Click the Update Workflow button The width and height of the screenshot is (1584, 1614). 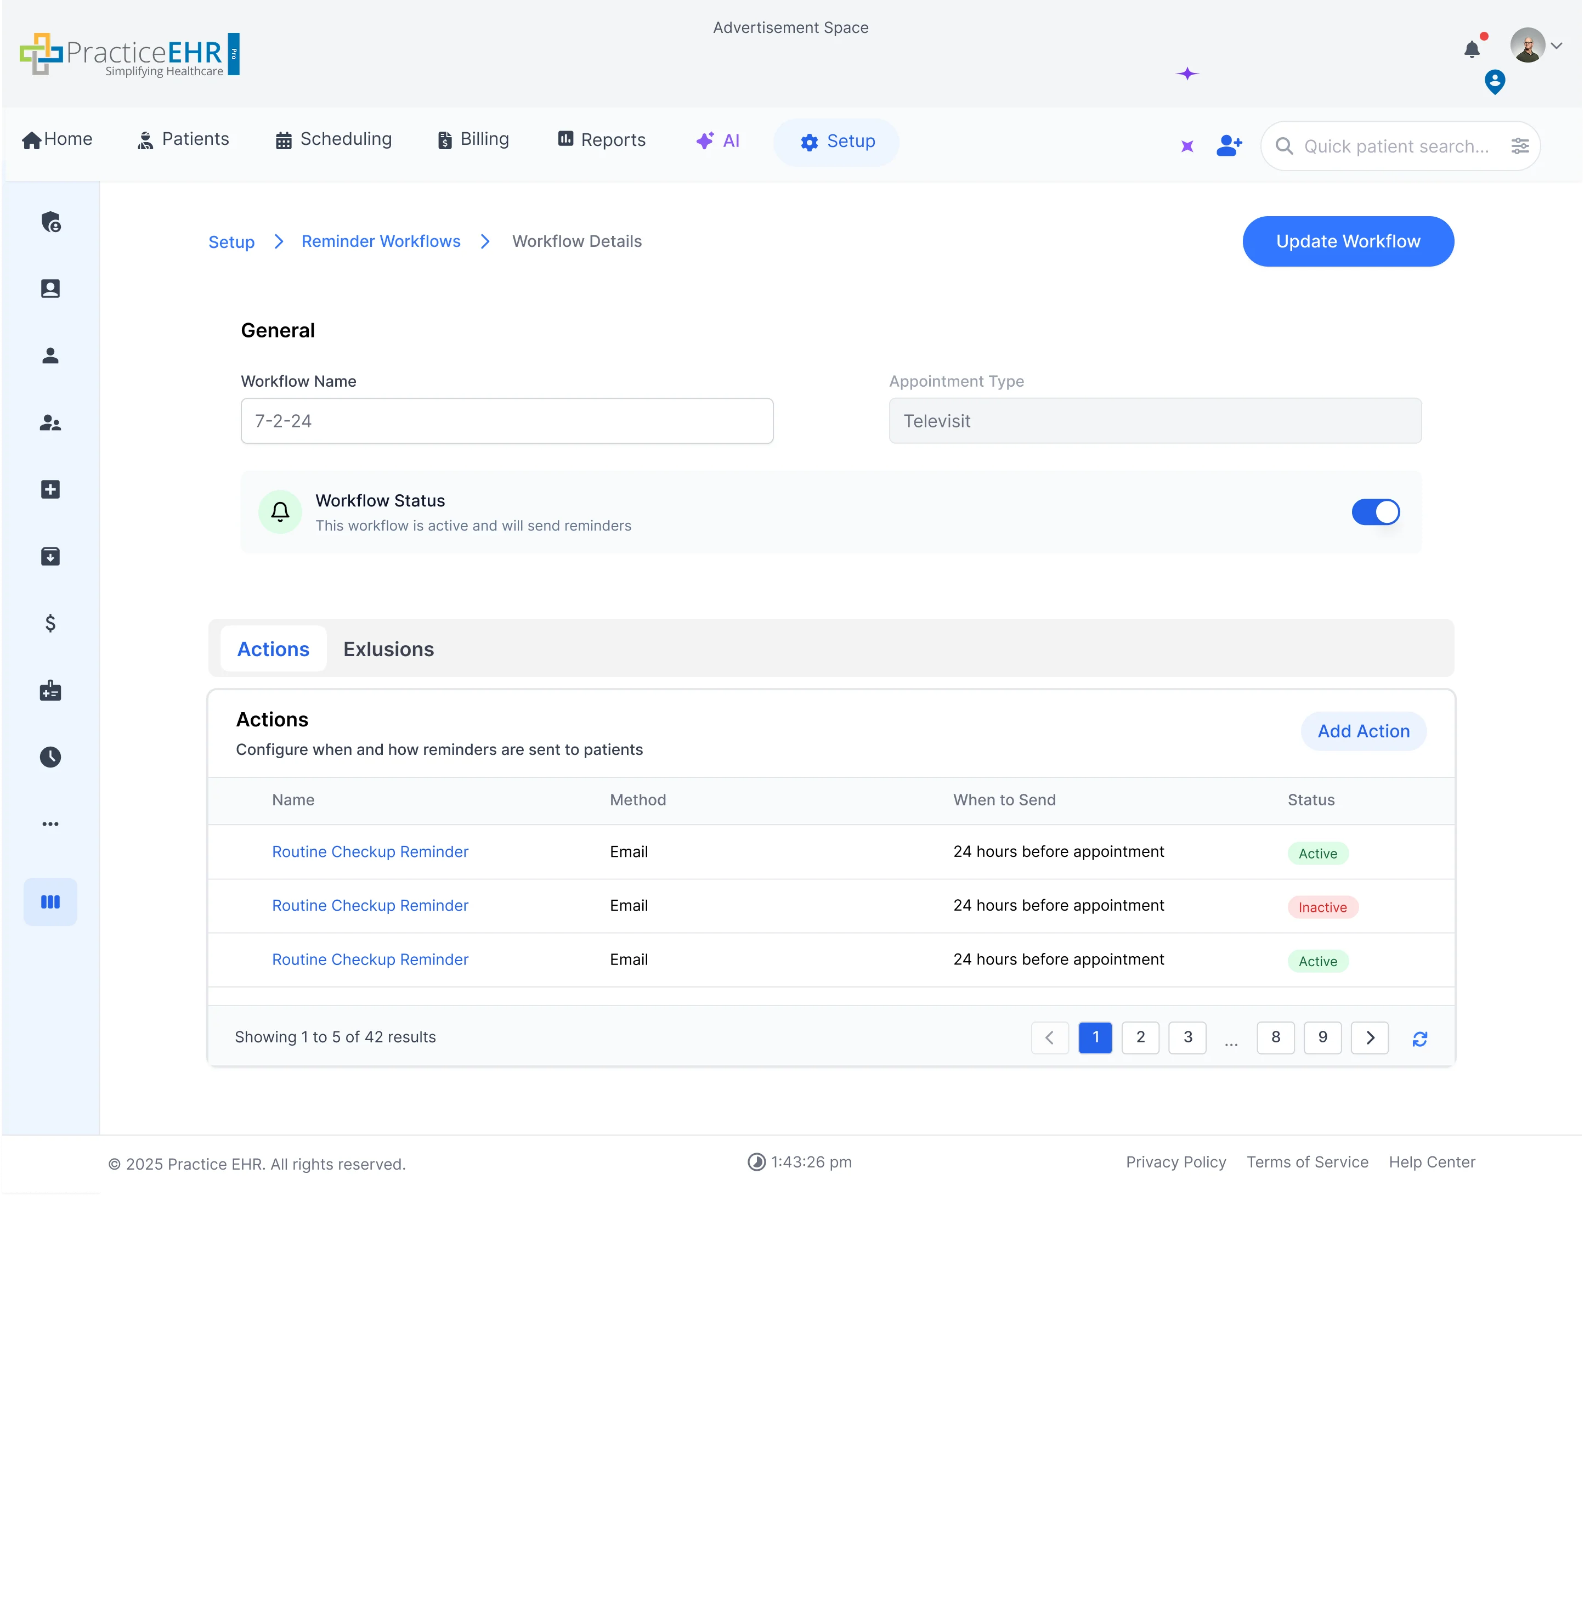pos(1348,241)
